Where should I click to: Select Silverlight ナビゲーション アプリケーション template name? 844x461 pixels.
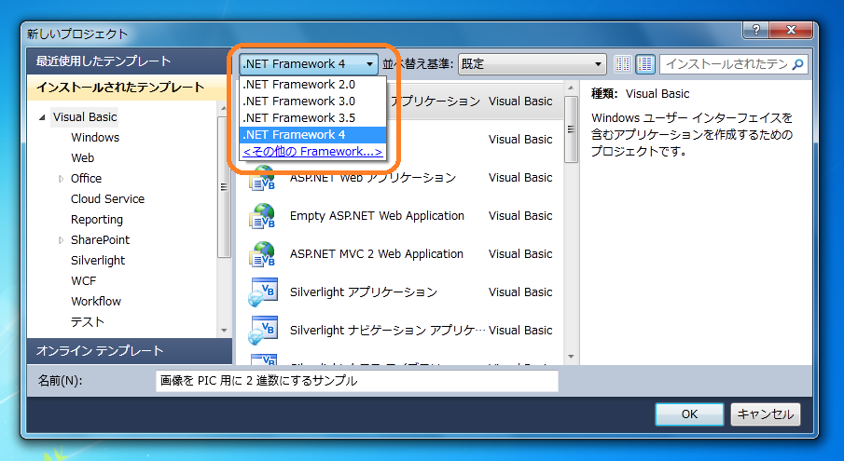[x=387, y=331]
